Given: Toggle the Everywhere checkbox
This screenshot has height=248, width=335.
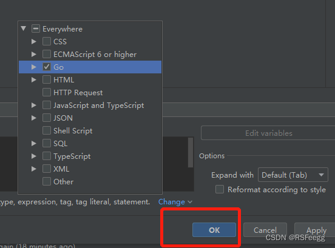Looking at the screenshot, I should 36,28.
